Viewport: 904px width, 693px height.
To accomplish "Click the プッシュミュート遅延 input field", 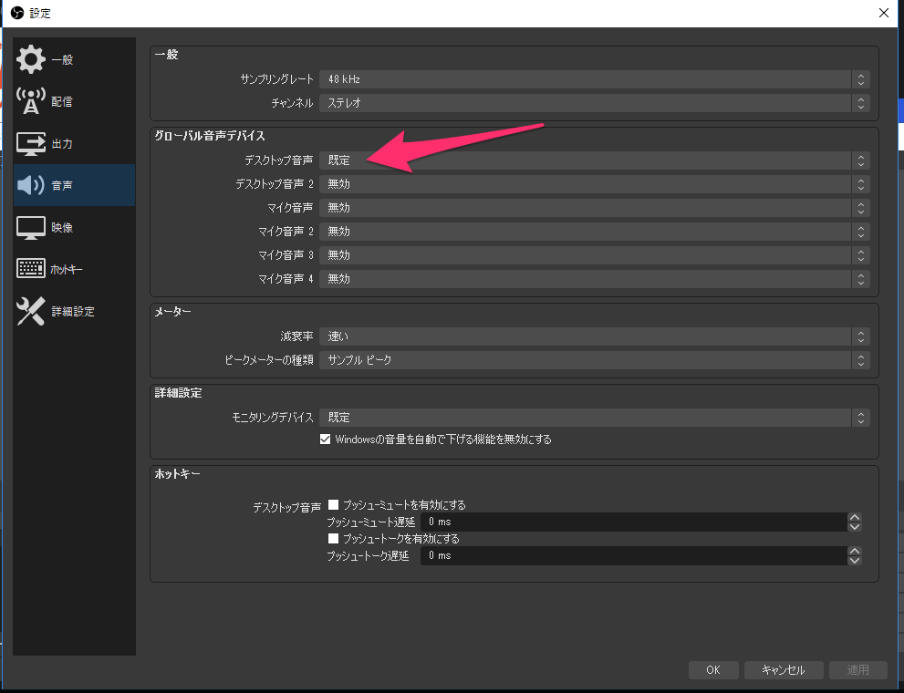I will point(634,522).
